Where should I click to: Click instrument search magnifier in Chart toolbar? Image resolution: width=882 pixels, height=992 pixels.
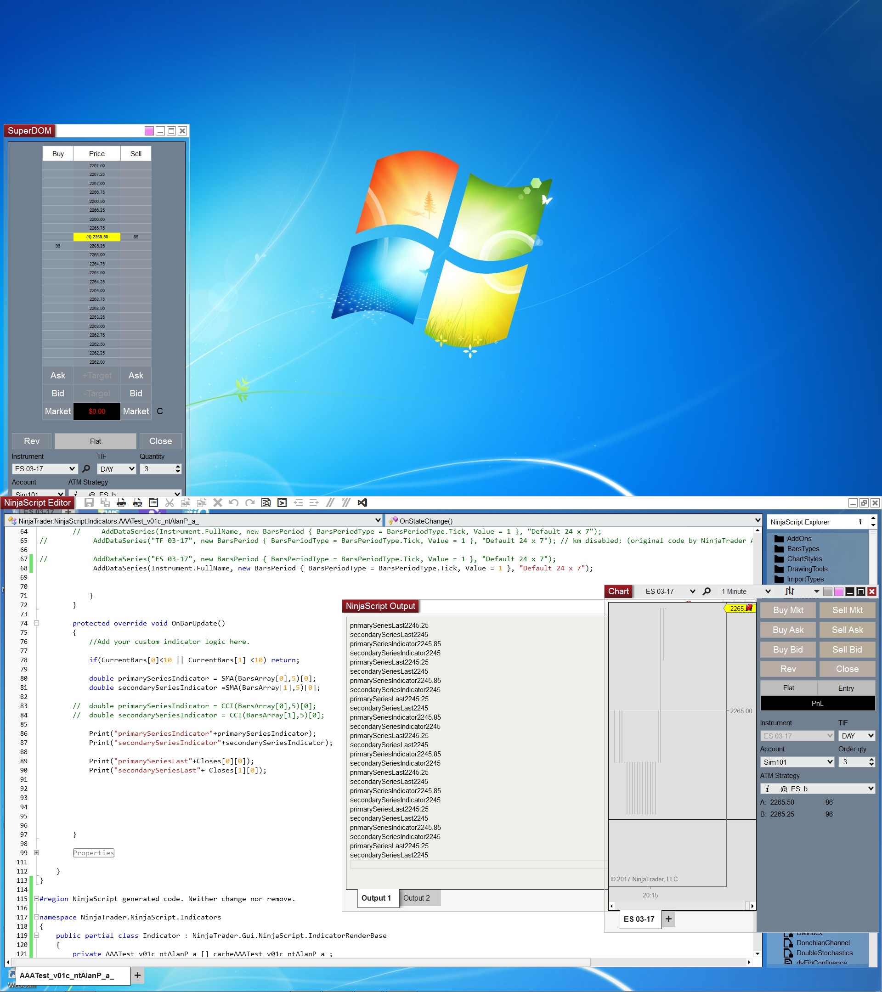(707, 591)
